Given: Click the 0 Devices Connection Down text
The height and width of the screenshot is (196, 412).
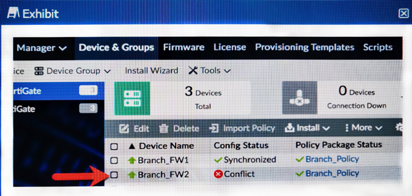Looking at the screenshot, I should (x=356, y=98).
